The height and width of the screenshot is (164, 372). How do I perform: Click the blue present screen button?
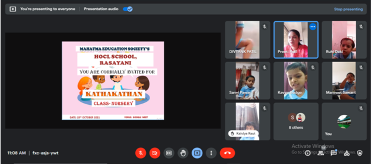tap(197, 153)
